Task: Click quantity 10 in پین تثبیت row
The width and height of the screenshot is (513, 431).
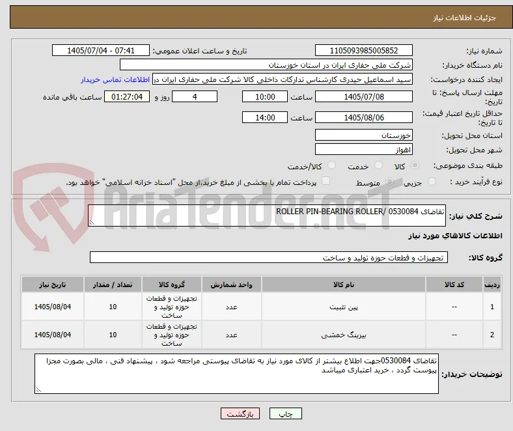Action: 113,307
